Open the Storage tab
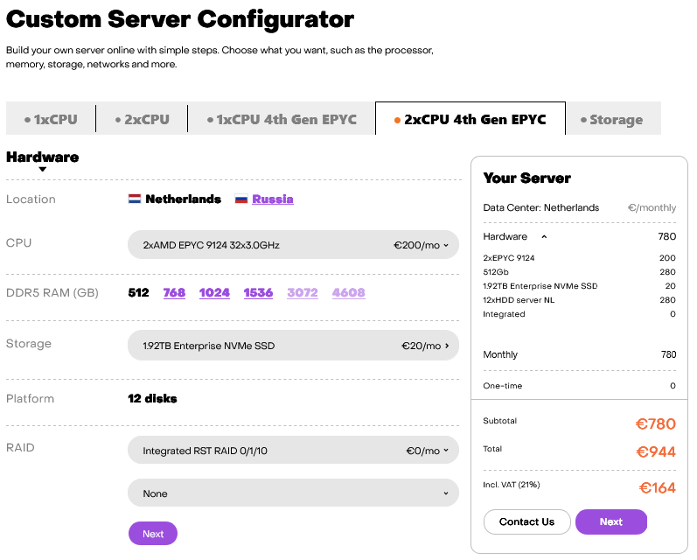697x560 pixels. coord(612,120)
